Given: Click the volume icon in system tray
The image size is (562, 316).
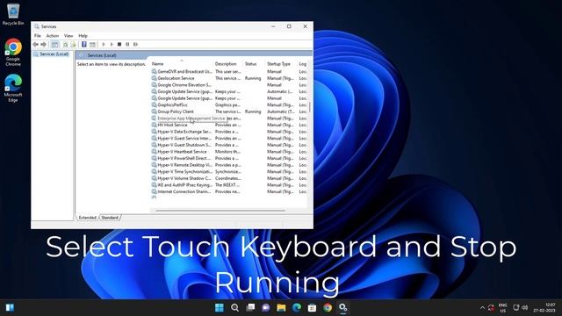Looking at the screenshot, I should click(x=525, y=307).
